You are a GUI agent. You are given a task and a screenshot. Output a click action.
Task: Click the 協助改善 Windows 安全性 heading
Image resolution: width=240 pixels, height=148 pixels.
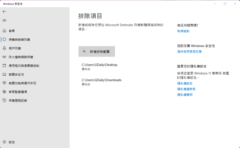(x=196, y=46)
